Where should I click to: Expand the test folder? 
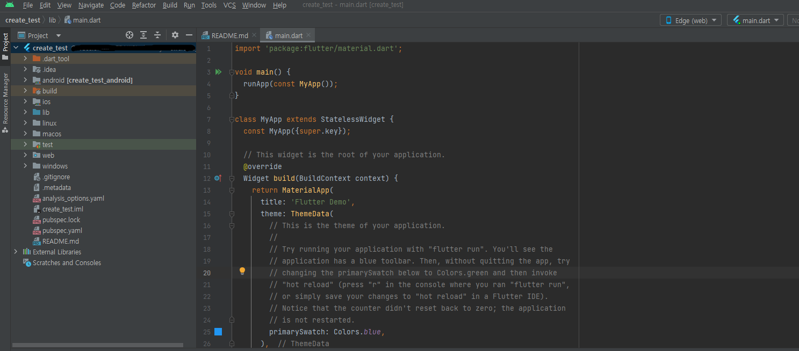coord(25,144)
